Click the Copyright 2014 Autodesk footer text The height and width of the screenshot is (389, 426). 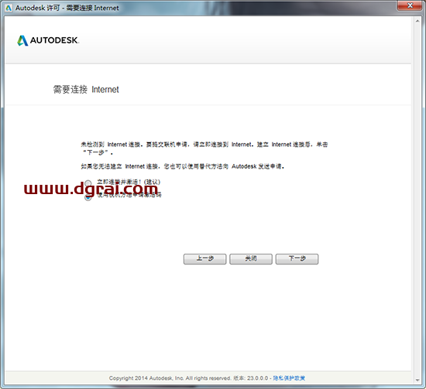[188, 378]
